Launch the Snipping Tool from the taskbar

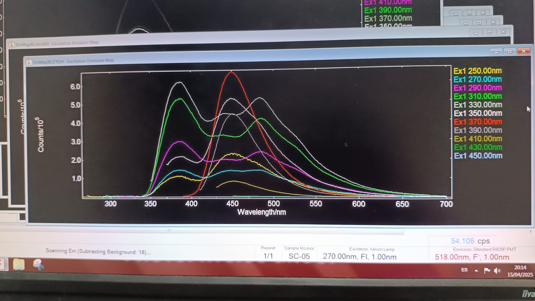(x=38, y=265)
